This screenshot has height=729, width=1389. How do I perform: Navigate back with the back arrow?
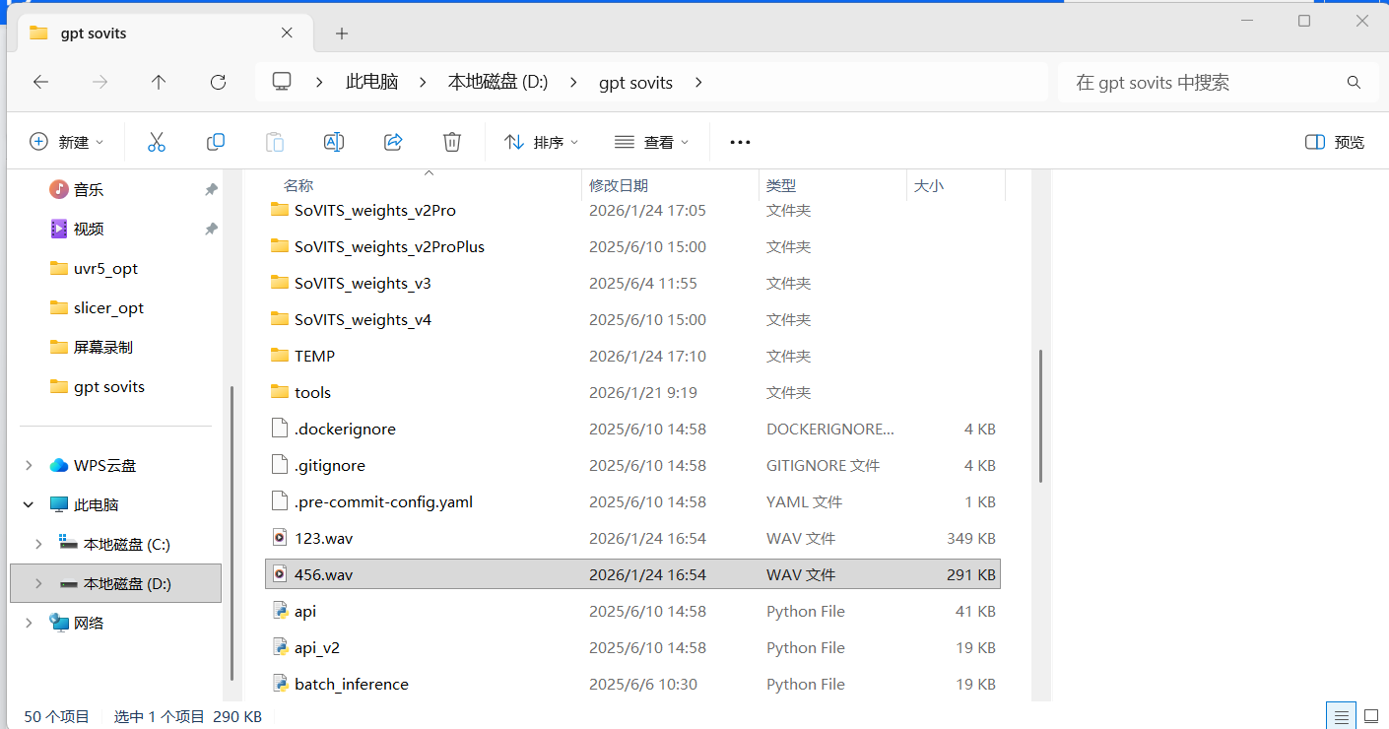coord(40,83)
